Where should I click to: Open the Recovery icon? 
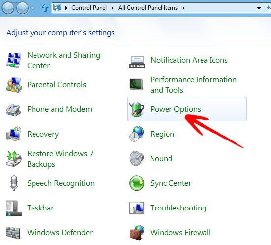pos(14,134)
